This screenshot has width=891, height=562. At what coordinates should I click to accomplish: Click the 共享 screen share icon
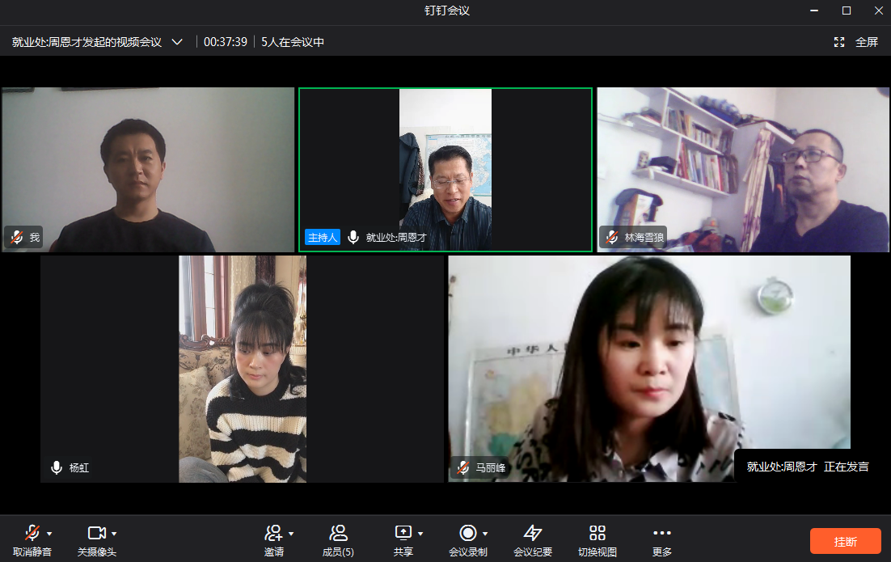point(403,533)
